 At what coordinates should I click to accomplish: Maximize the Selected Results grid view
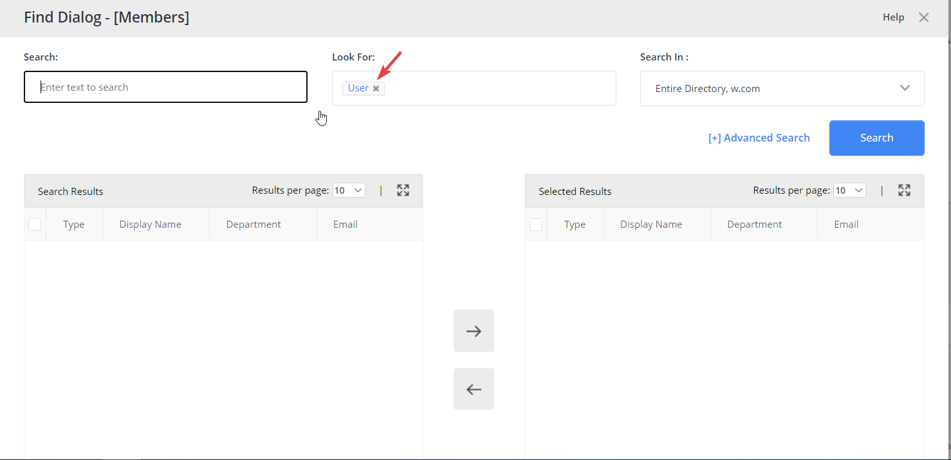coord(904,190)
